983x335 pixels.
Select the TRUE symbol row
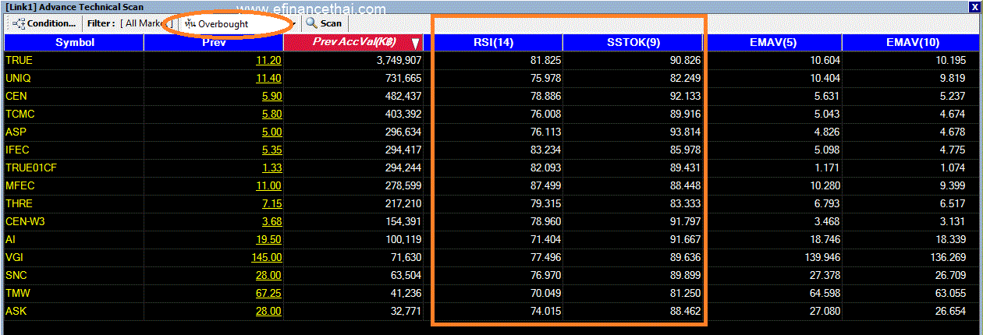coord(19,60)
